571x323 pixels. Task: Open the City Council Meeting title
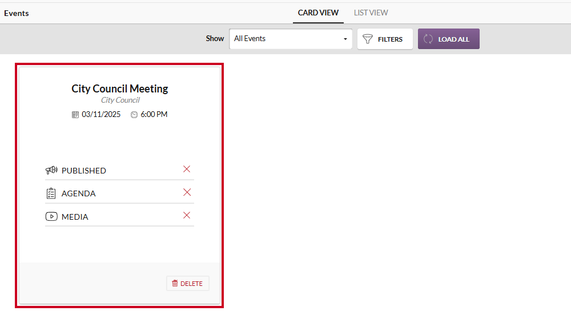119,88
